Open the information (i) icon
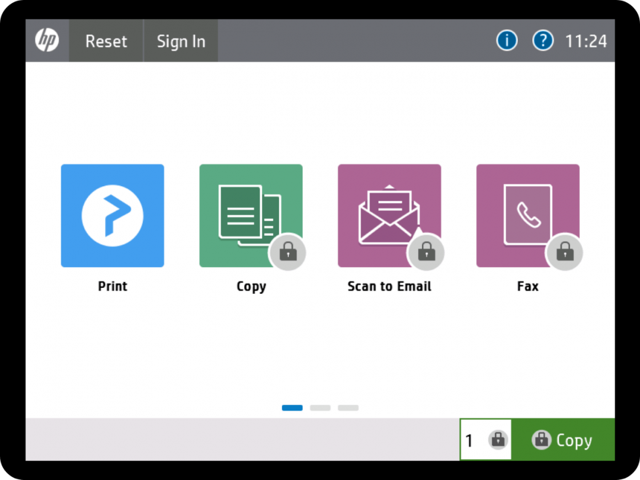640x480 pixels. point(507,40)
